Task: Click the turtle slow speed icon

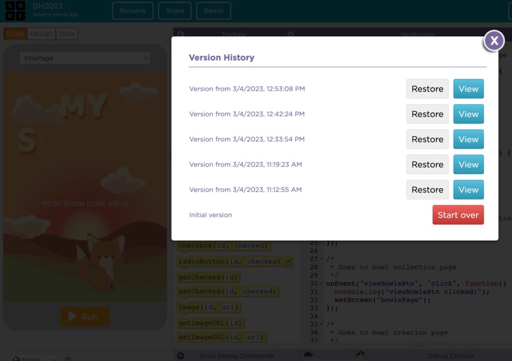Action: 308,355
